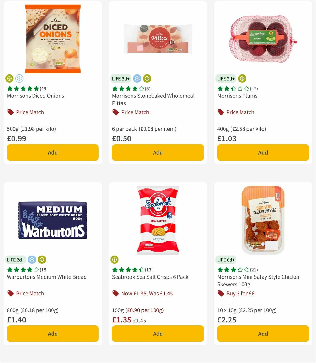
Task: Add Morrisons Diced Onions to the basket
Action: point(52,152)
